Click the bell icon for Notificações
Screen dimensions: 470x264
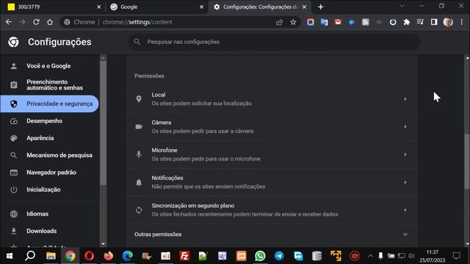click(139, 183)
